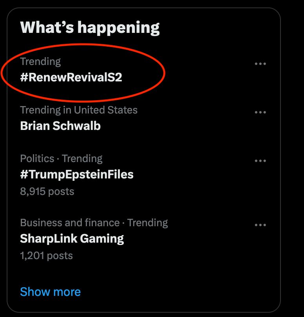Click the three-dot menu beside Brian Schwalb
Image resolution: width=304 pixels, height=317 pixels.
point(261,112)
